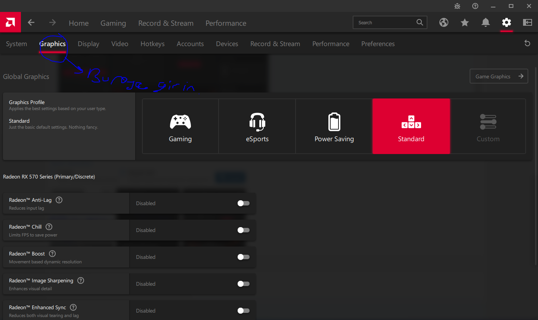Open Performance settings tab
The image size is (538, 320).
[331, 44]
